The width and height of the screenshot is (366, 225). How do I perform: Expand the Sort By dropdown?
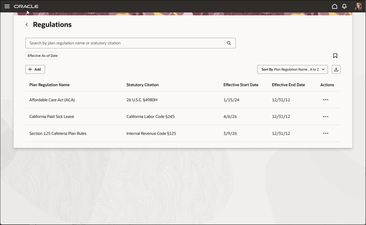pyautogui.click(x=293, y=70)
